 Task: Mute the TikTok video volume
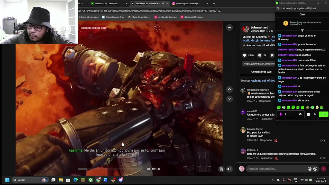229,169
